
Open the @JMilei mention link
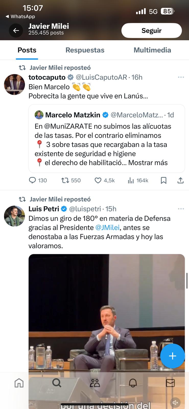[107, 228]
